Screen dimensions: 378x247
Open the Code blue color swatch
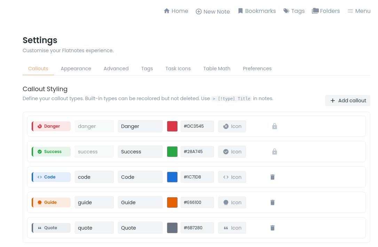(x=172, y=177)
